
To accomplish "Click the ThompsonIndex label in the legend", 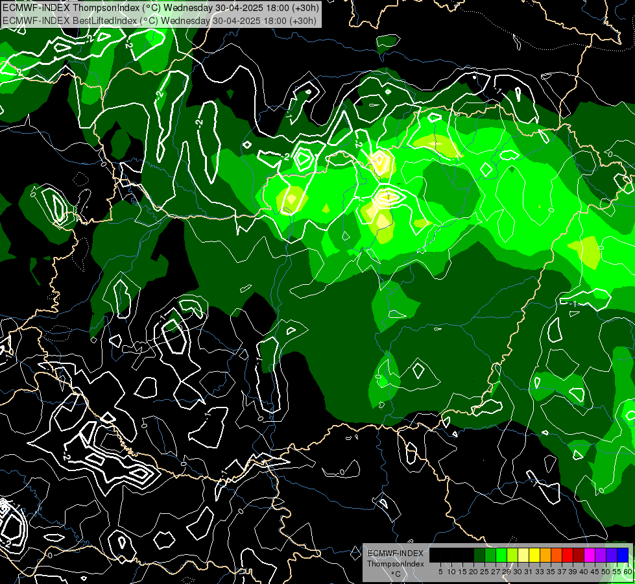I will click(396, 564).
